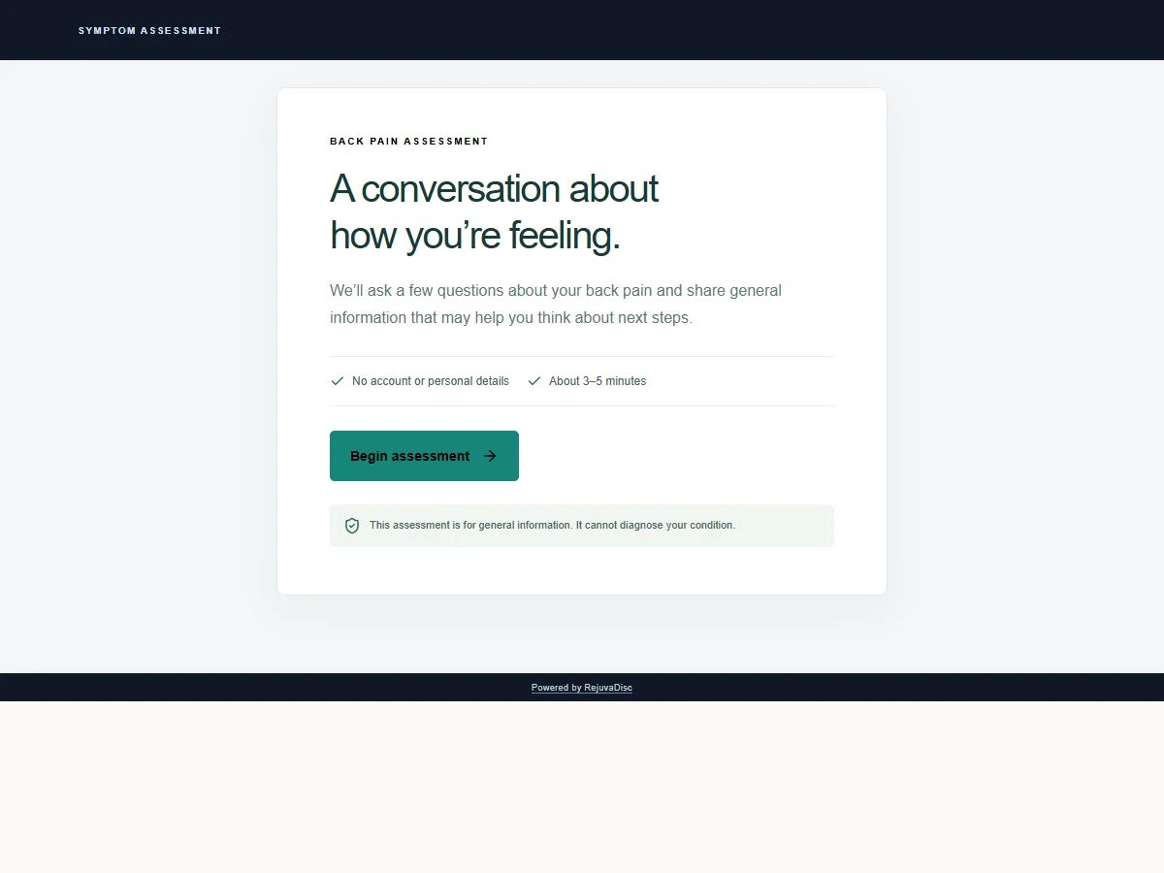1164x873 pixels.
Task: Click the paragraph beginning We'll ask a few questions
Action: click(556, 304)
